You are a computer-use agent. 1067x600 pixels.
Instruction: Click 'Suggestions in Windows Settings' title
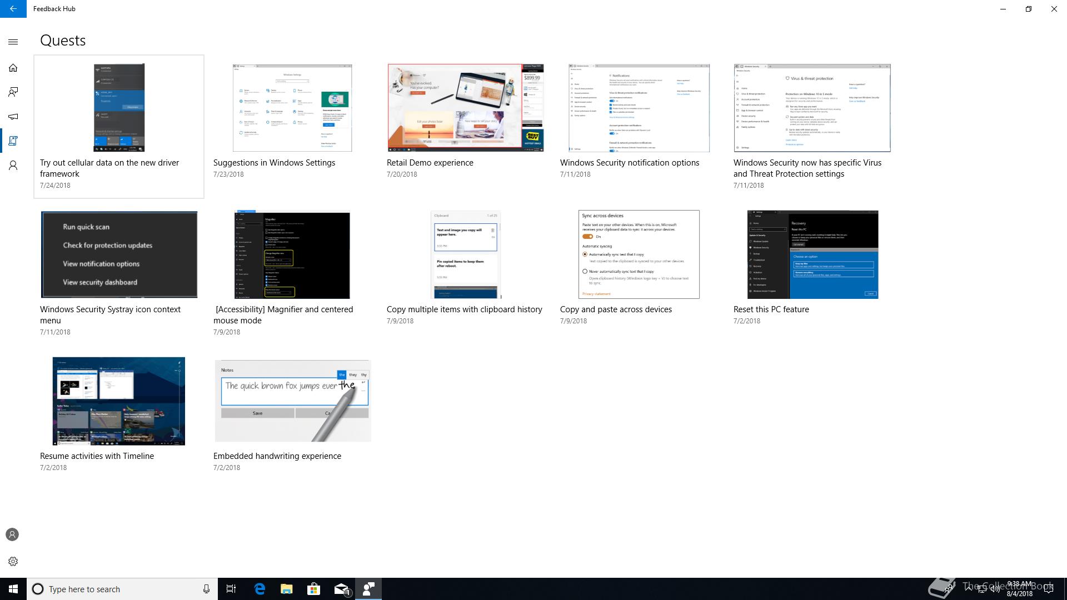274,163
